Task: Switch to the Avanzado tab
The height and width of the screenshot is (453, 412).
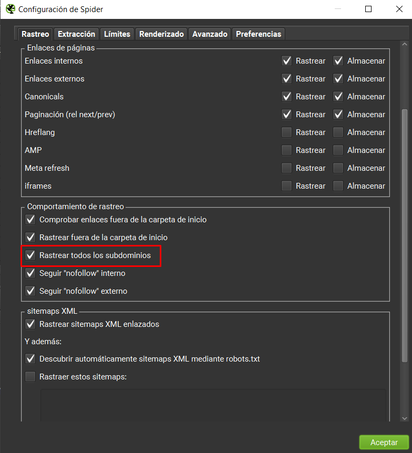Action: click(x=209, y=33)
